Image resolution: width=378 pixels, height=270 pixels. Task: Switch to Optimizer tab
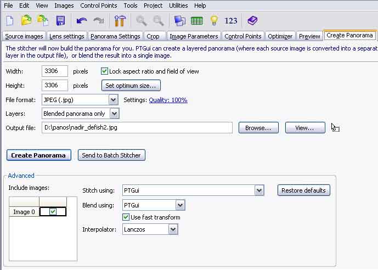point(280,36)
